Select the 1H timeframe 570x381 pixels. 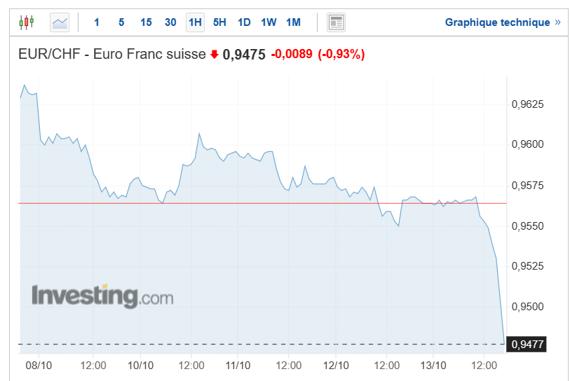tap(195, 22)
